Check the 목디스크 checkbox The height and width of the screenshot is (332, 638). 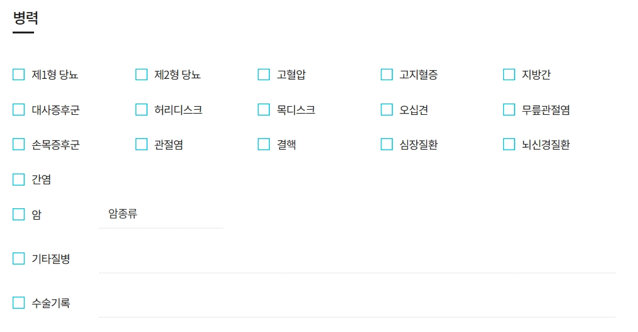pos(264,110)
